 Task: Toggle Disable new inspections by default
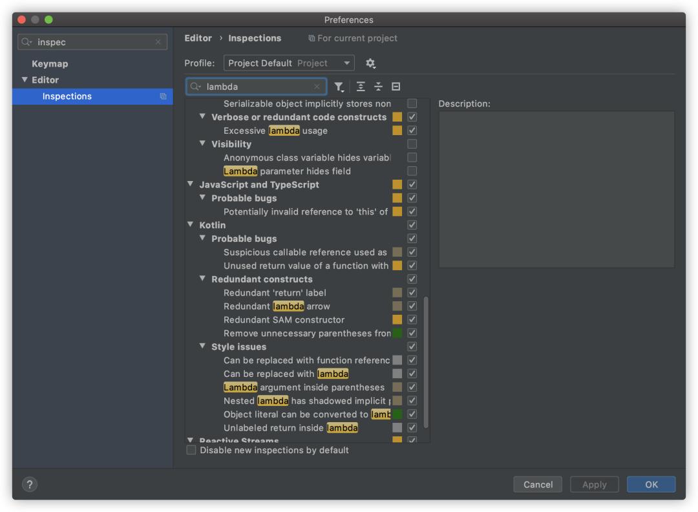pos(191,450)
